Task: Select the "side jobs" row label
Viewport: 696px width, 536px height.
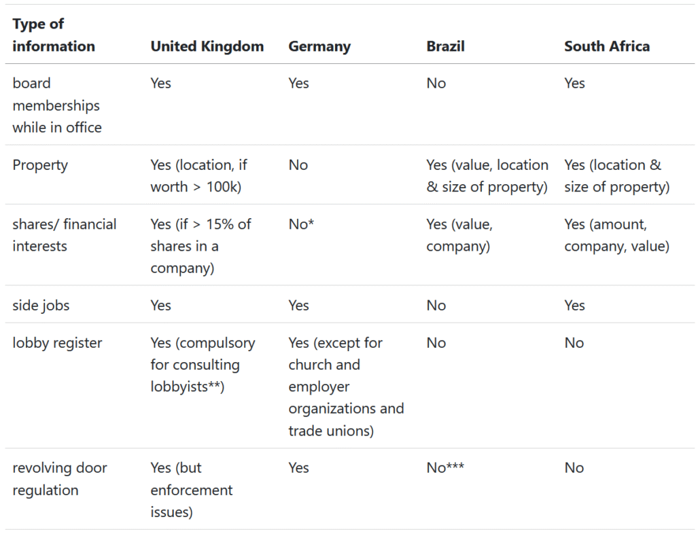Action: [41, 306]
